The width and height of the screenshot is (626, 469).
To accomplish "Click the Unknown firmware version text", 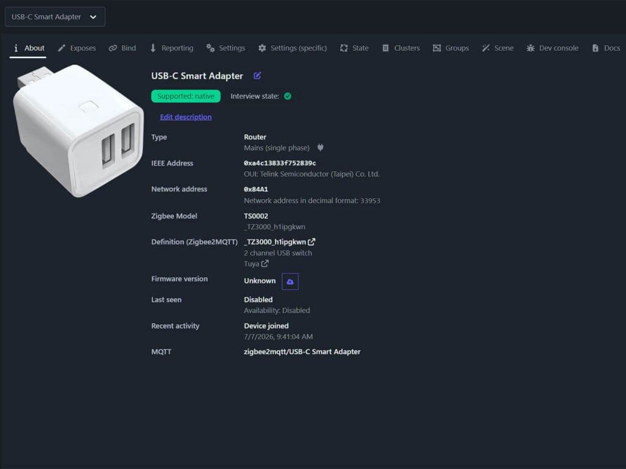I will click(x=259, y=281).
